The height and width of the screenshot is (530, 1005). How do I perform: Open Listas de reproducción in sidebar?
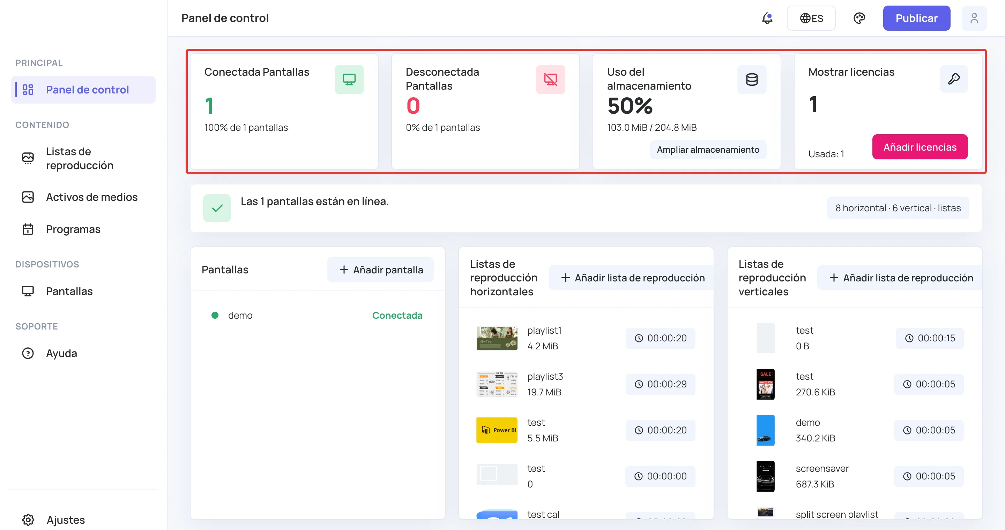[x=83, y=158]
